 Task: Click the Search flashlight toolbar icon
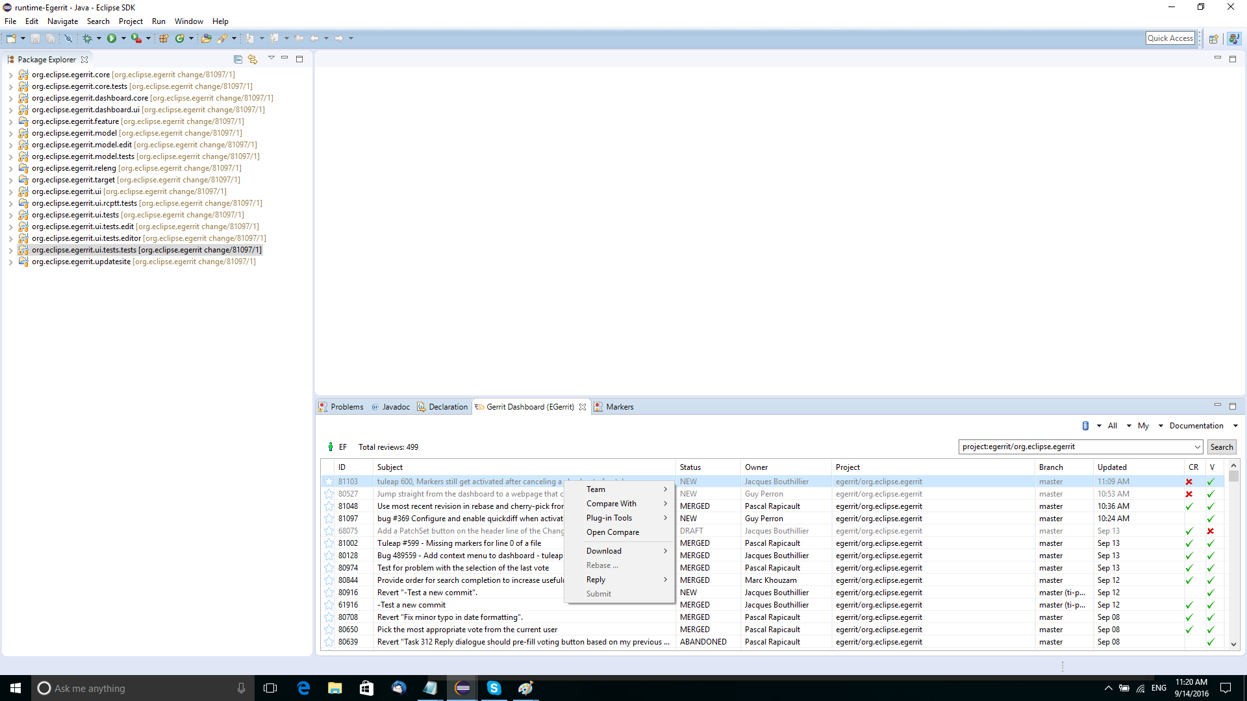click(223, 38)
